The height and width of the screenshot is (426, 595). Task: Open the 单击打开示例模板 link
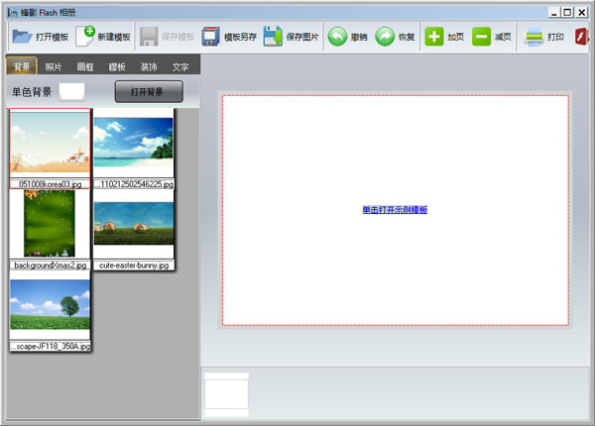395,210
